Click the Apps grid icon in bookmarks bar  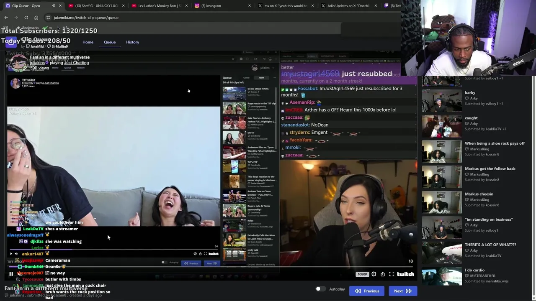point(5,28)
